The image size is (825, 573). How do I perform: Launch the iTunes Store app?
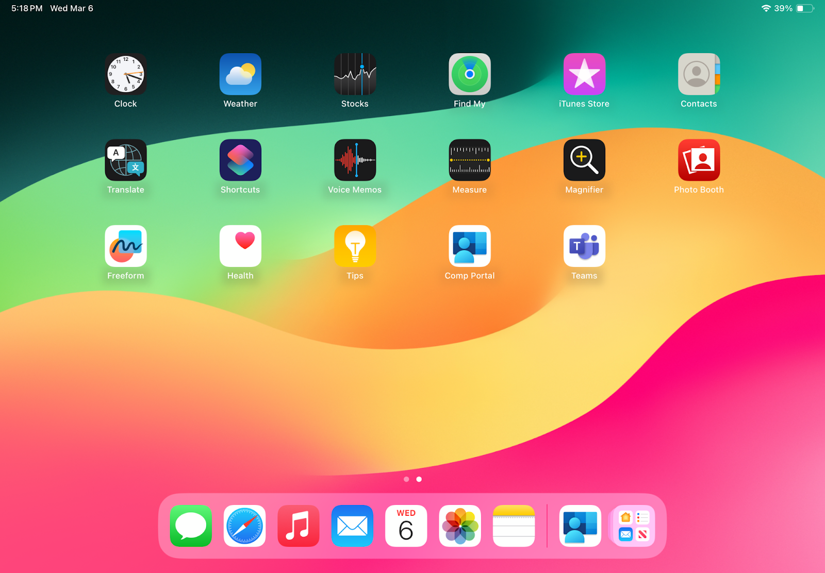pyautogui.click(x=584, y=74)
